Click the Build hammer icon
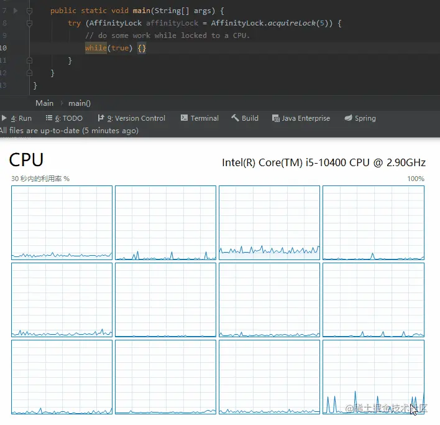 click(235, 118)
